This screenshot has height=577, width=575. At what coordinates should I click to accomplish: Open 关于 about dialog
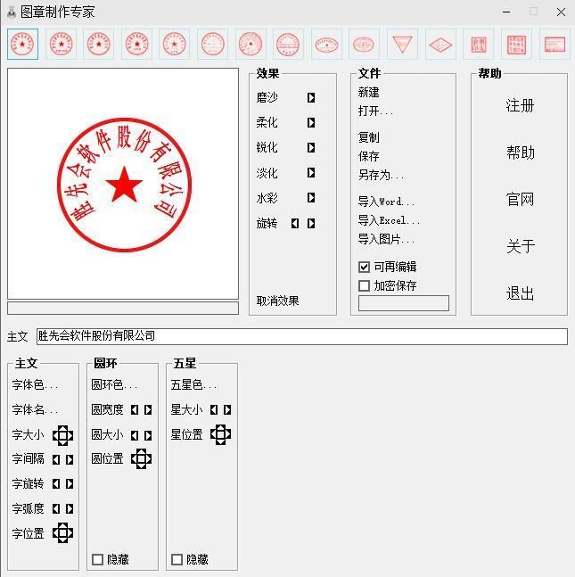(x=520, y=246)
